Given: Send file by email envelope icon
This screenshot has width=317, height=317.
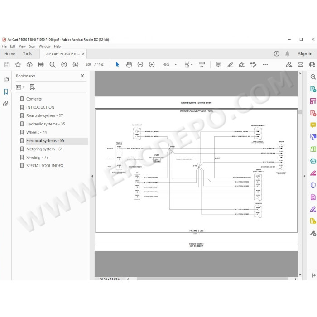Looking at the screenshot, I should pos(301,64).
